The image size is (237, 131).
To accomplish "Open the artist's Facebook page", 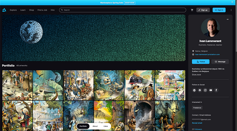I will pos(216,90).
